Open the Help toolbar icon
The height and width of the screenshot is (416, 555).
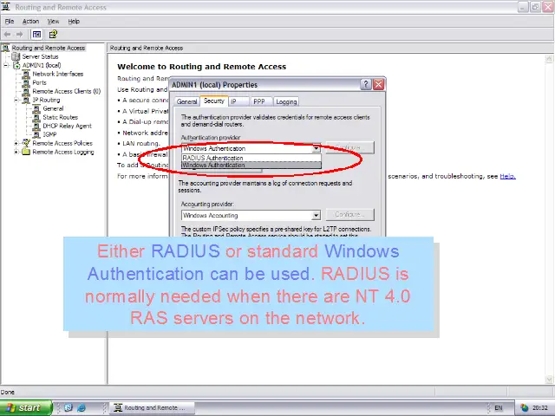[x=53, y=35]
